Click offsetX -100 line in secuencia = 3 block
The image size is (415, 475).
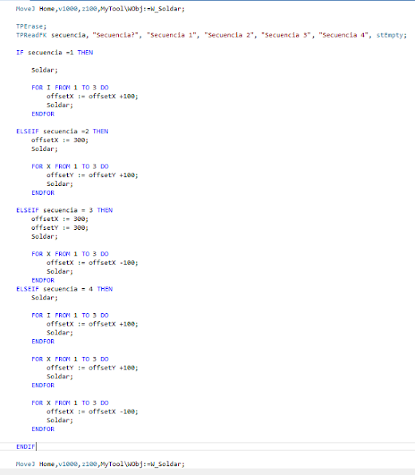(93, 263)
